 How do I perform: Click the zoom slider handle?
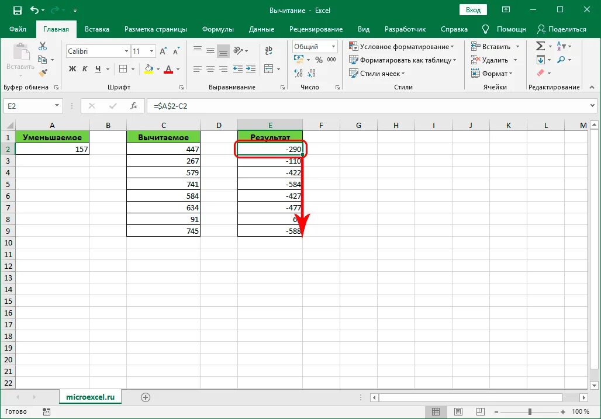[x=530, y=412]
